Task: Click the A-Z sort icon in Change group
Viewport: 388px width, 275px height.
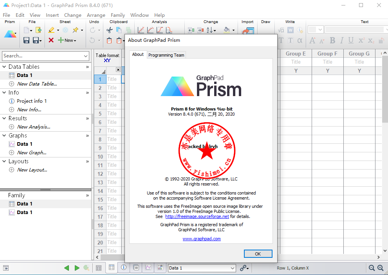Action: coord(209,30)
